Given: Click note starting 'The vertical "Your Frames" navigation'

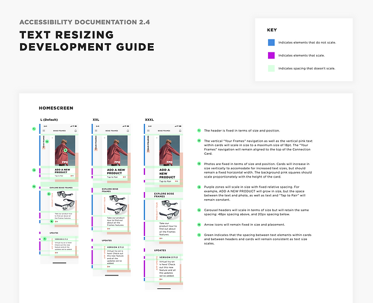Looking at the screenshot, I should click(258, 147).
